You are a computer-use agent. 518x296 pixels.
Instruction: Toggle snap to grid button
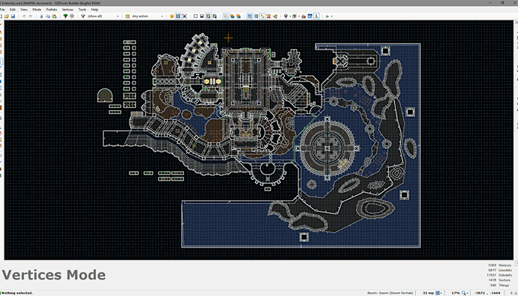(178, 16)
